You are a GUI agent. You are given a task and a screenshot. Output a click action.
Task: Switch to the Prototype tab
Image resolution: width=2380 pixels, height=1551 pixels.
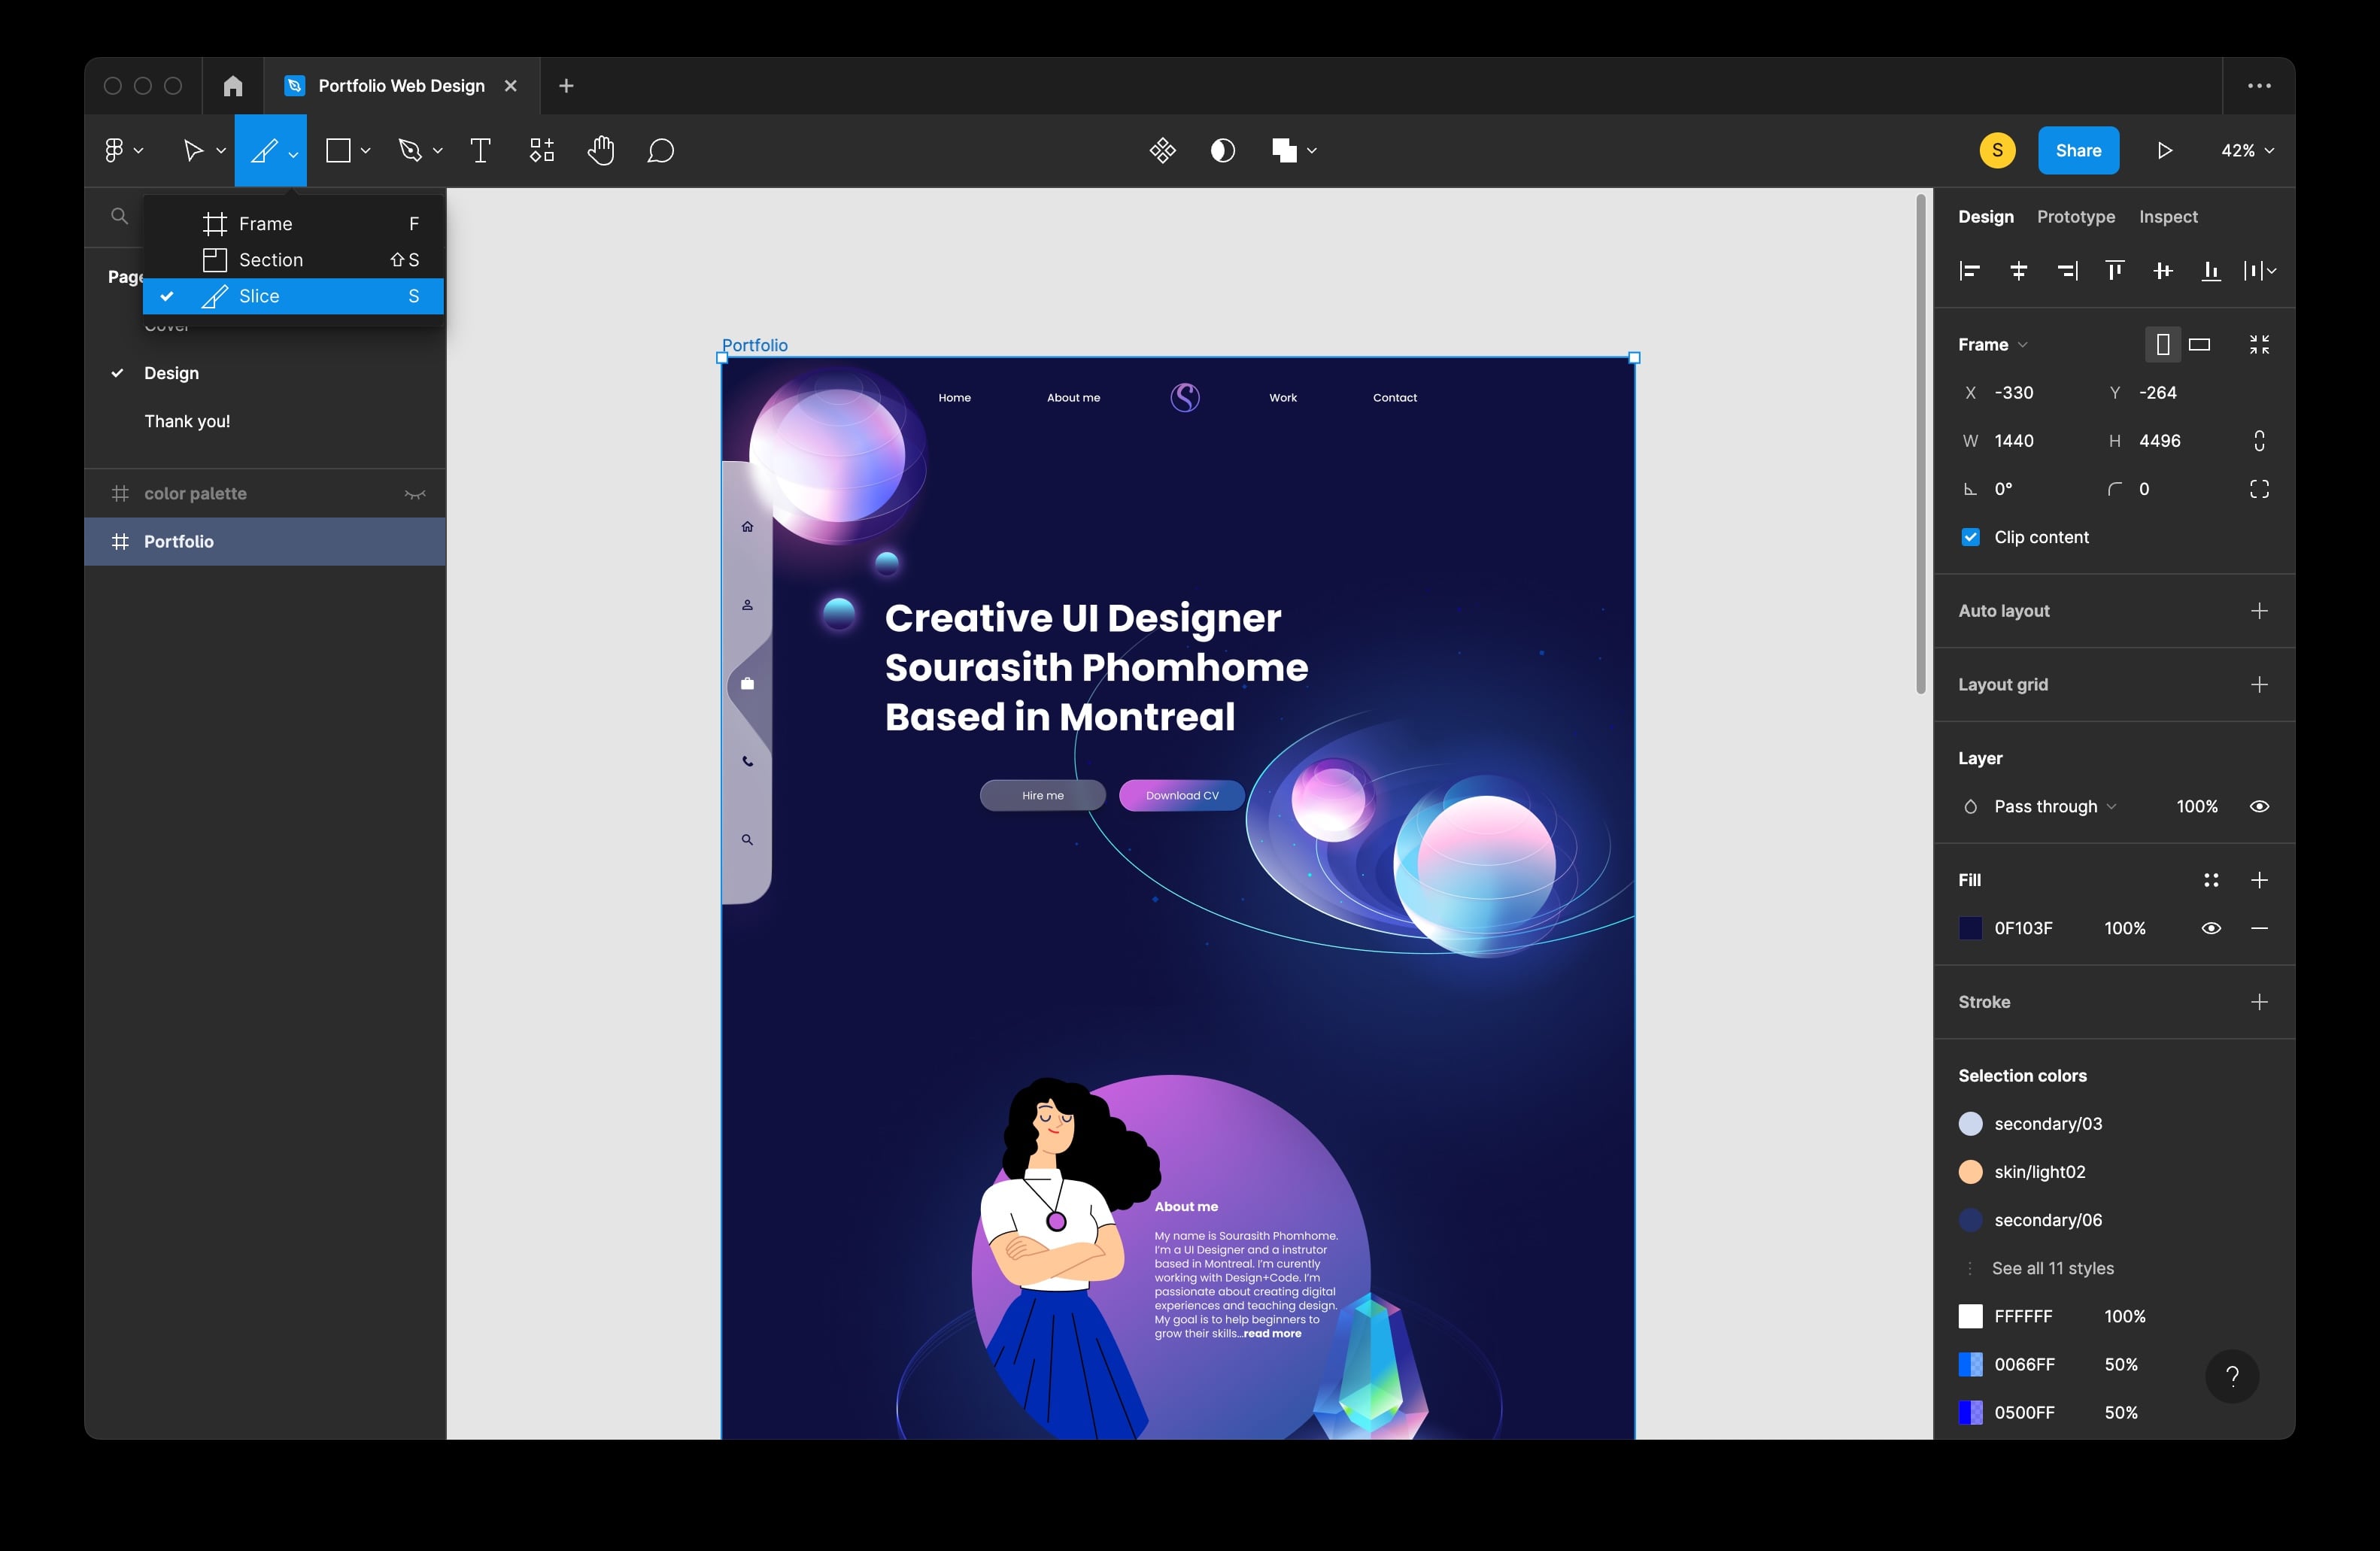[x=2076, y=216]
